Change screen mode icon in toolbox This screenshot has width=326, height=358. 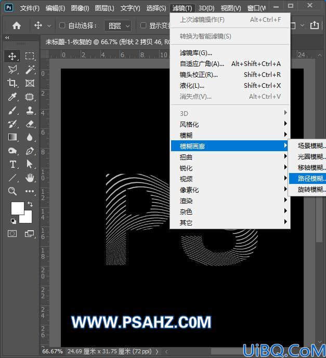[x=30, y=234]
